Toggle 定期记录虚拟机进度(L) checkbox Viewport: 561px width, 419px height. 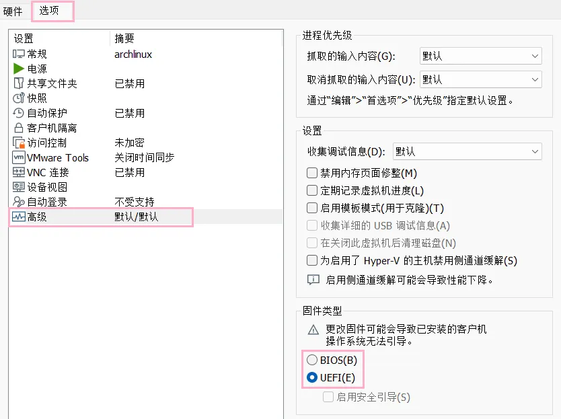(312, 190)
